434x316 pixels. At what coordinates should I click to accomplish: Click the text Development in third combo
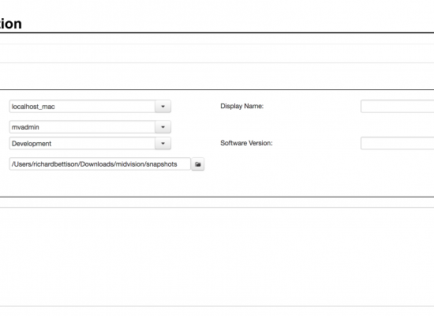click(x=32, y=144)
